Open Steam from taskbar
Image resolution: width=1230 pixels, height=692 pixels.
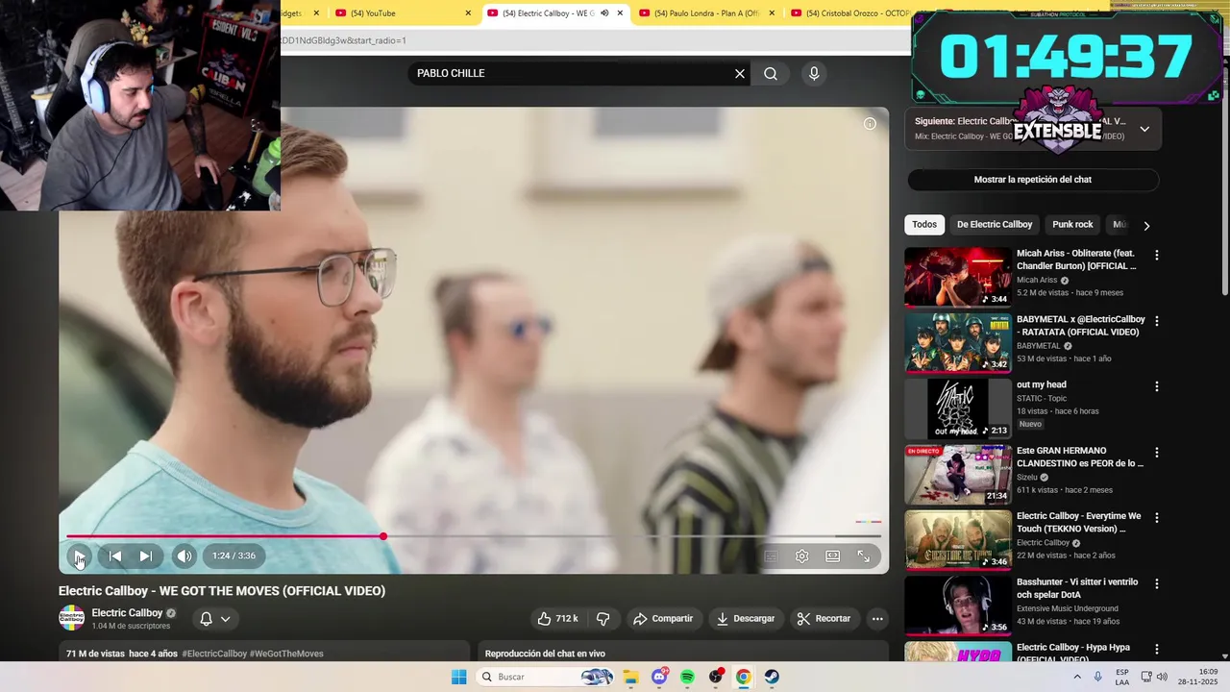[x=772, y=677]
